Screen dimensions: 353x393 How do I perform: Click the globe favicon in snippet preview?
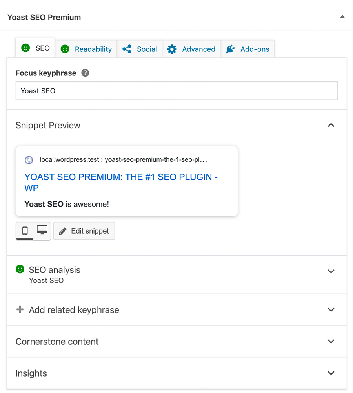pos(29,160)
